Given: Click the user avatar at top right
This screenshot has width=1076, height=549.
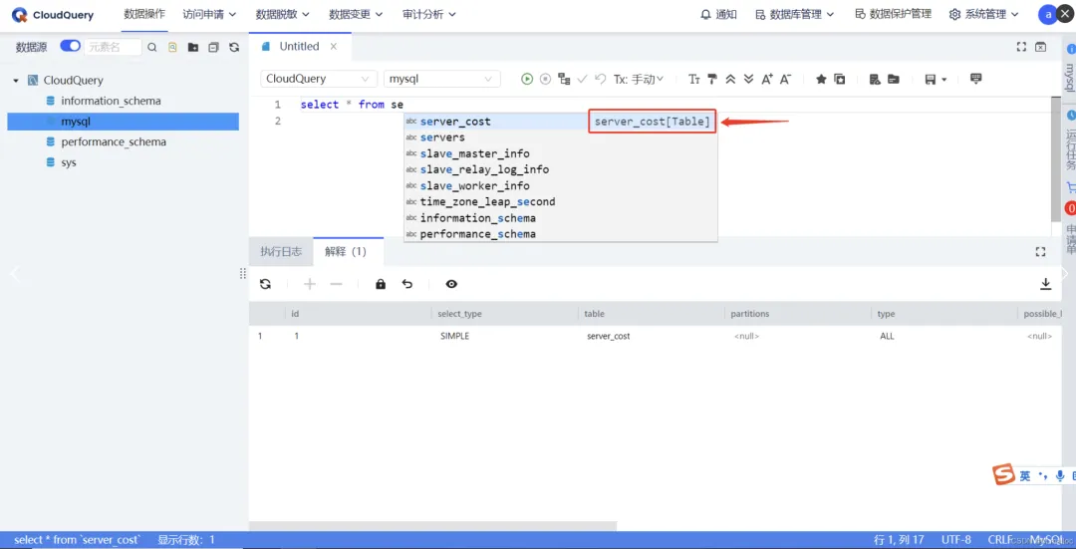Looking at the screenshot, I should point(1048,14).
